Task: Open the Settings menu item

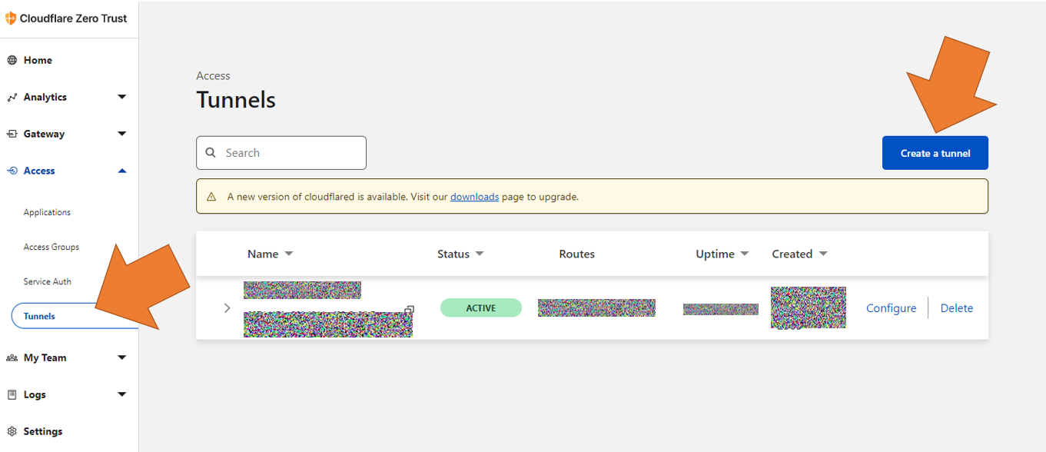Action: 43,431
